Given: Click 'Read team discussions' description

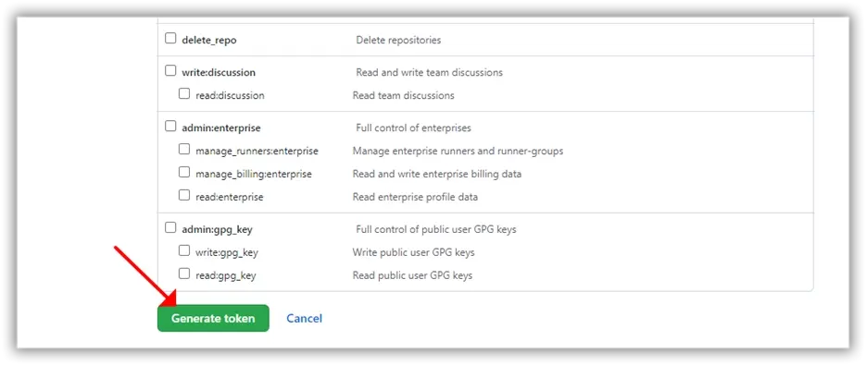Looking at the screenshot, I should pos(403,95).
